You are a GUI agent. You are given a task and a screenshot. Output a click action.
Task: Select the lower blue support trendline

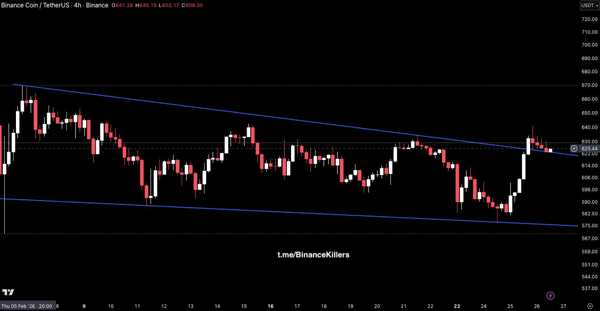(x=281, y=211)
